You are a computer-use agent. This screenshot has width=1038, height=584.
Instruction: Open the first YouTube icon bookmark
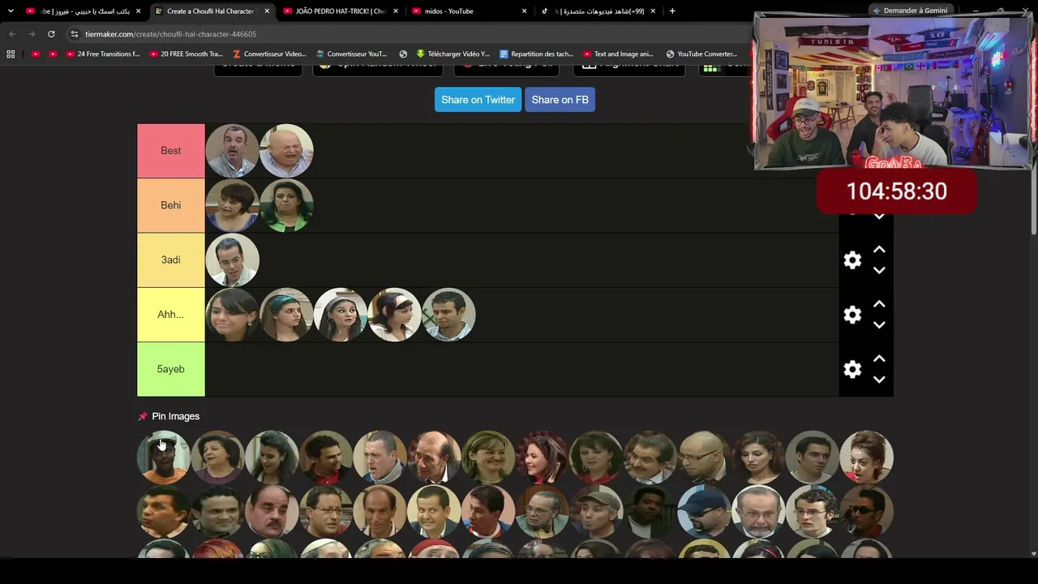point(36,54)
